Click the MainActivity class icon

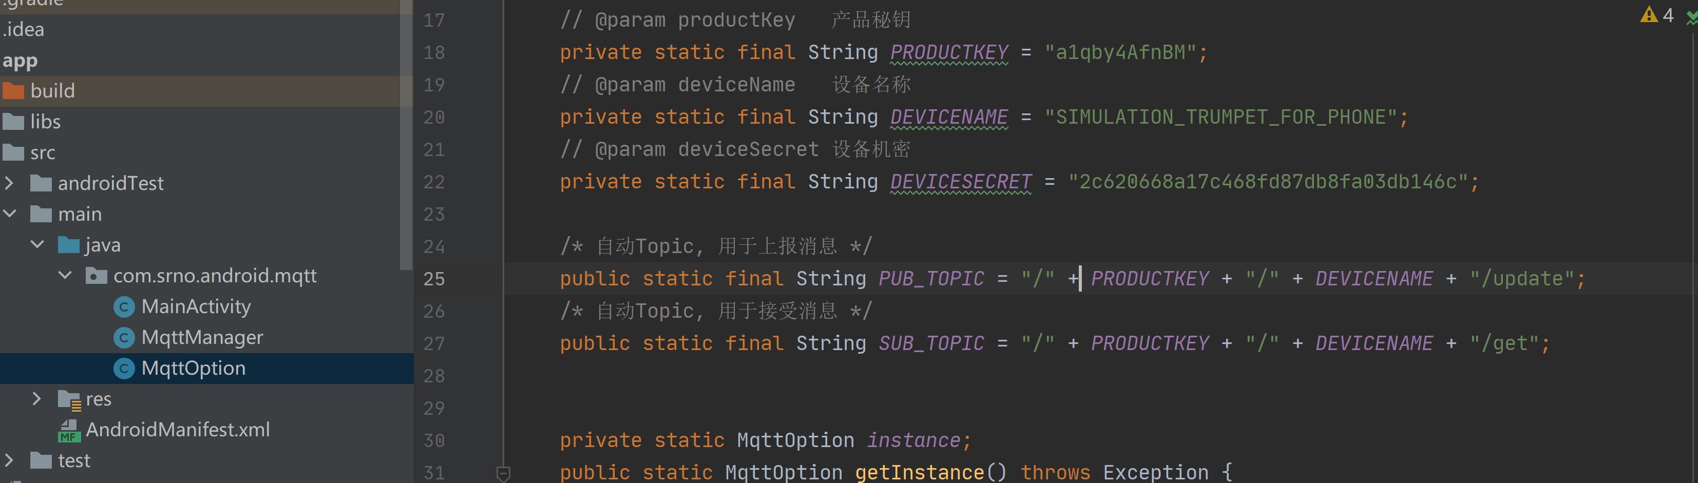(x=124, y=307)
